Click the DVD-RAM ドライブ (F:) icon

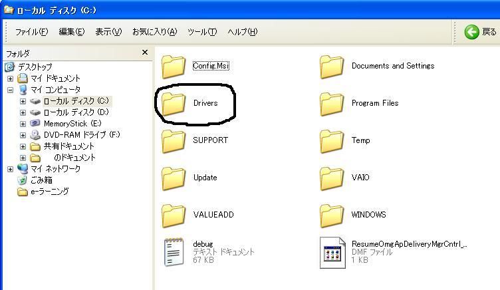coord(35,135)
